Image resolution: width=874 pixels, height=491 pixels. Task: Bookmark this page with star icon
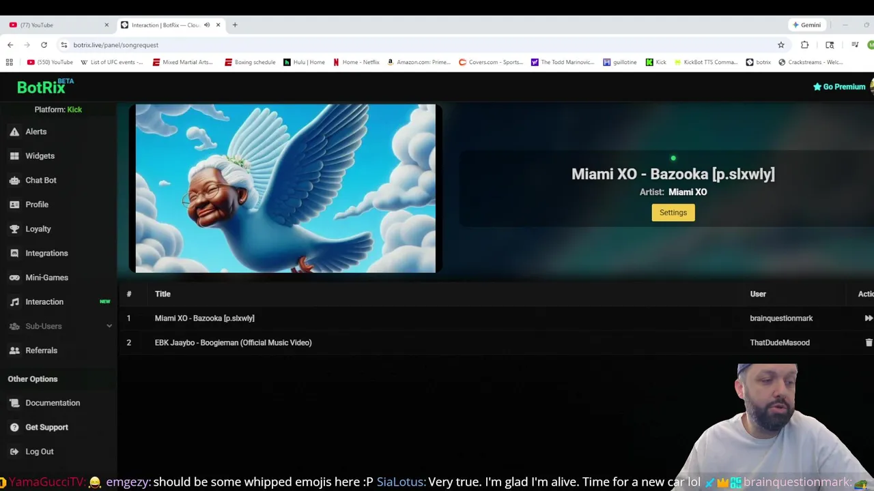(x=781, y=45)
